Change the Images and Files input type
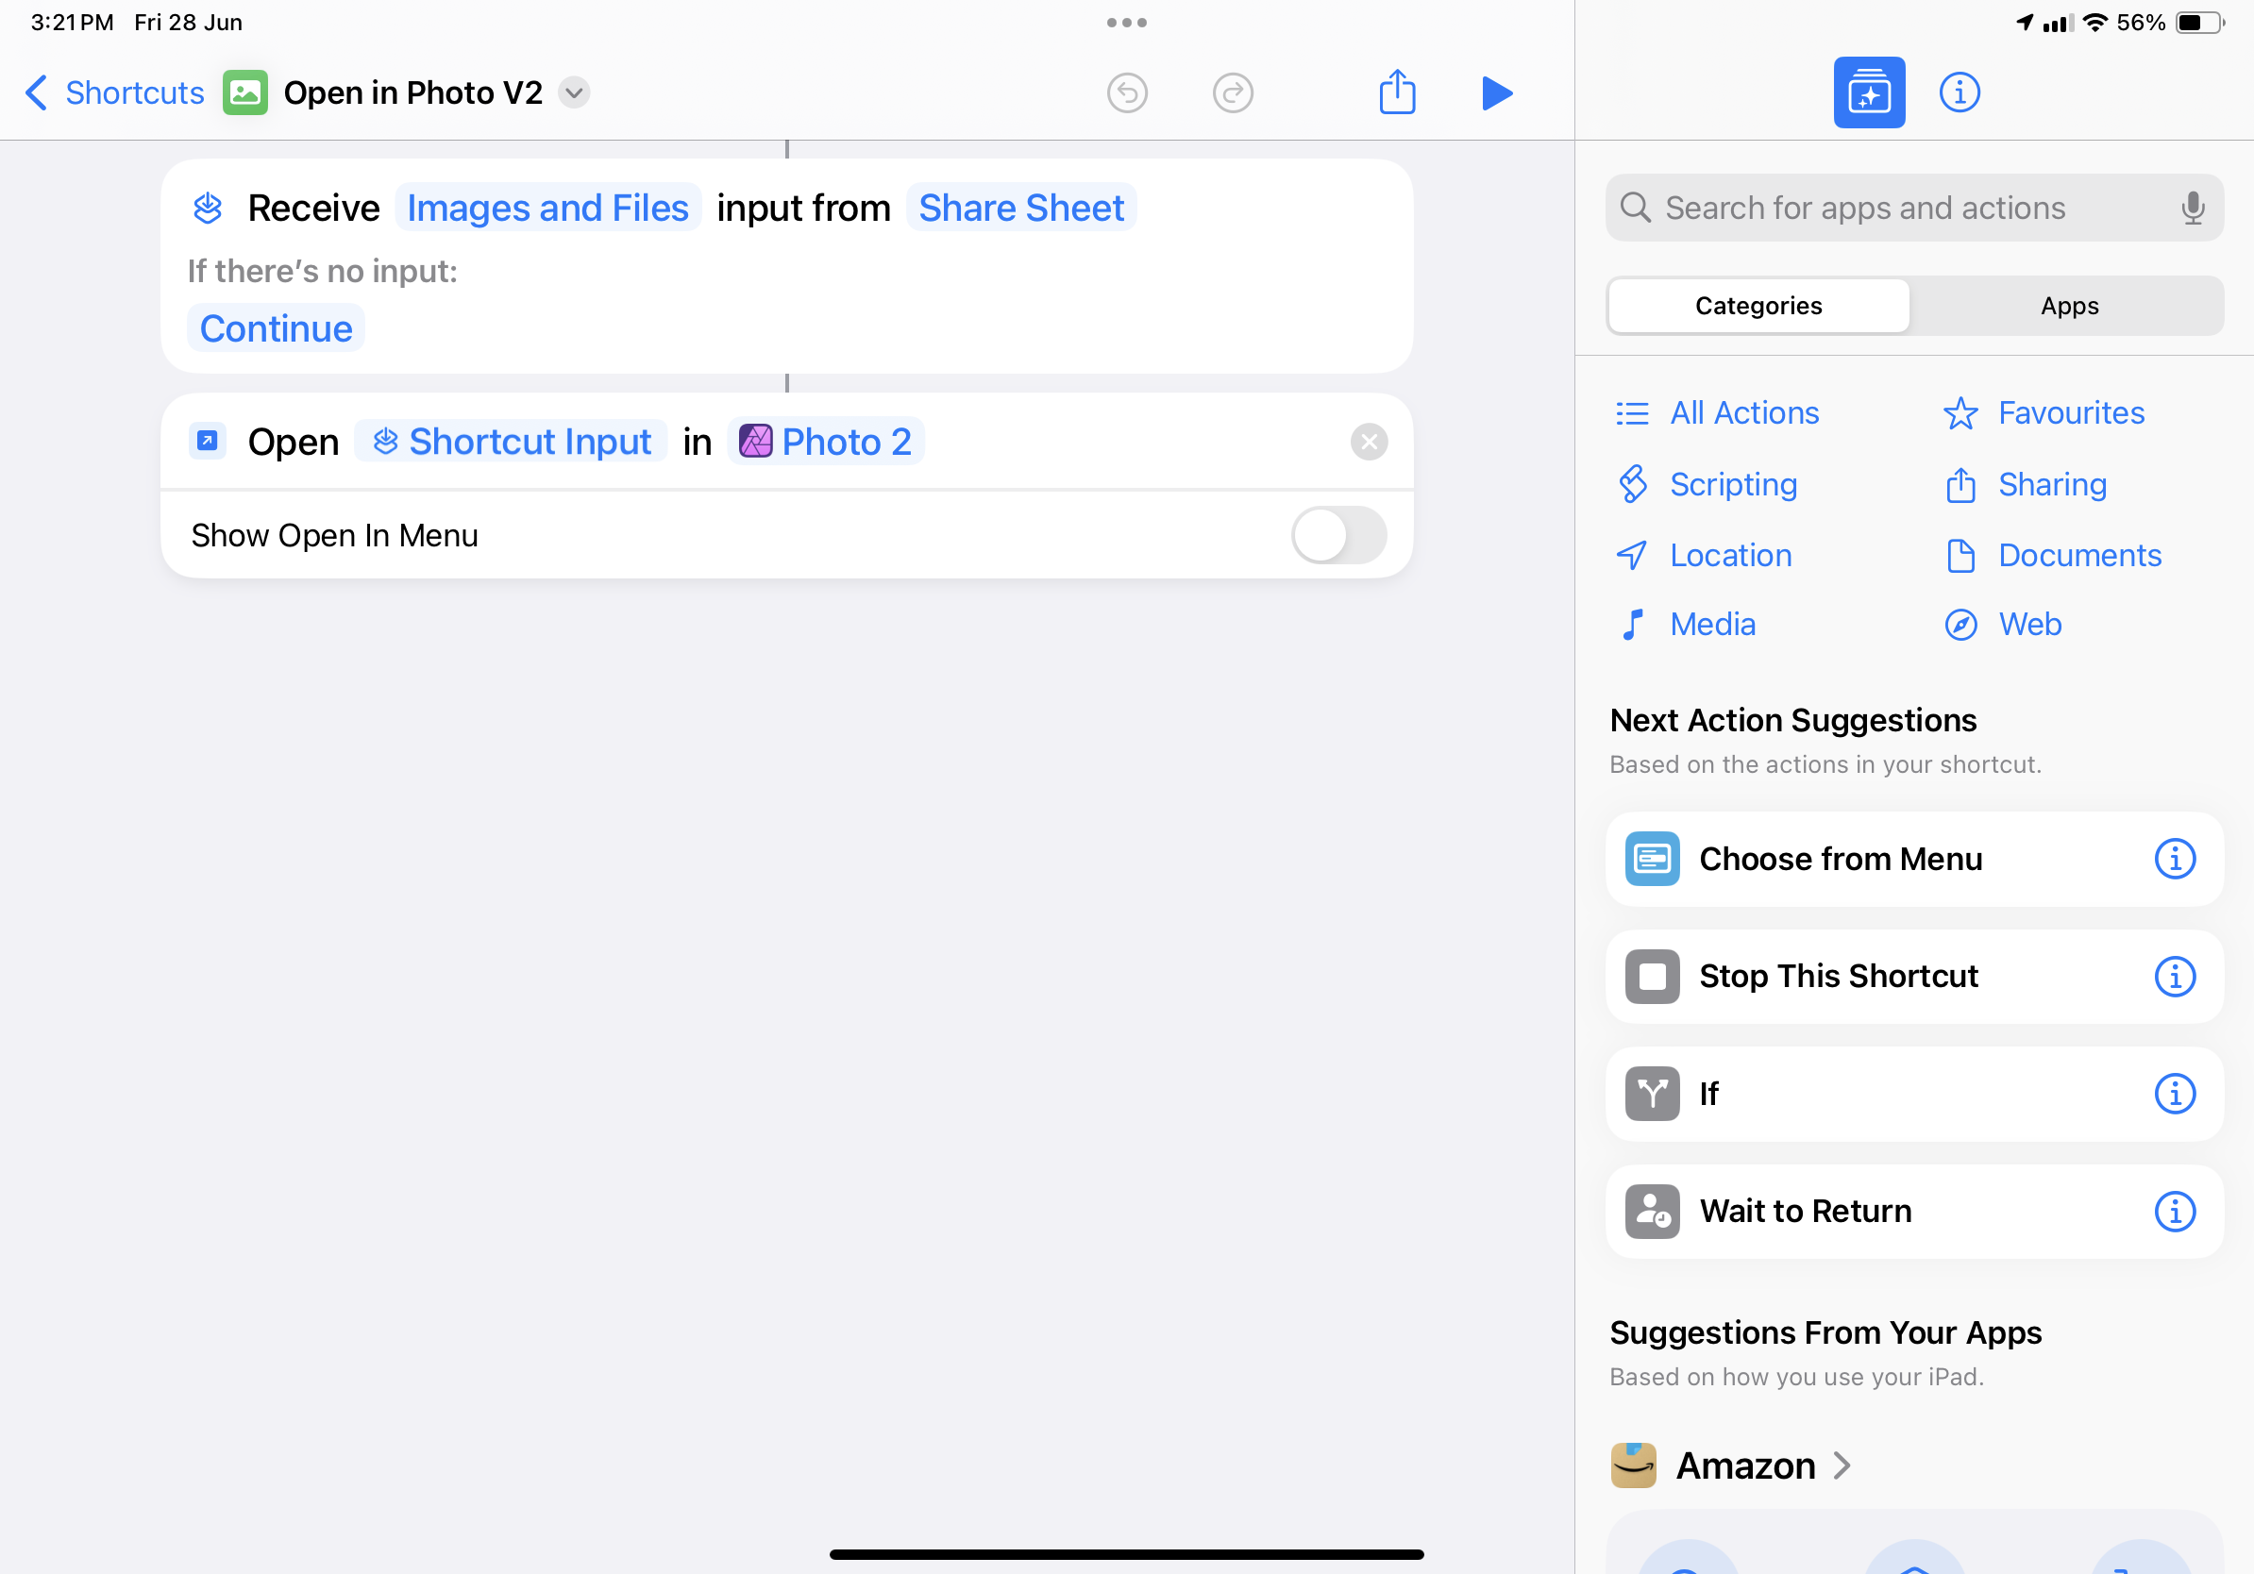This screenshot has width=2254, height=1574. [x=547, y=207]
